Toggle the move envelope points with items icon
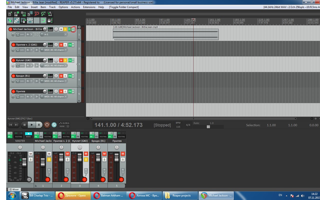Viewport: 320px width, 200px height. point(30,20)
